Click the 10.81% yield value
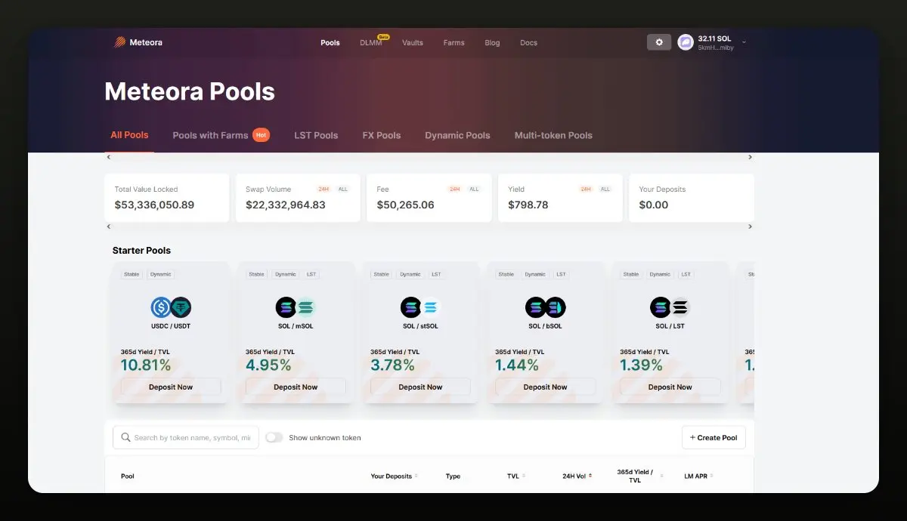Viewport: 907px width, 521px height. [146, 365]
